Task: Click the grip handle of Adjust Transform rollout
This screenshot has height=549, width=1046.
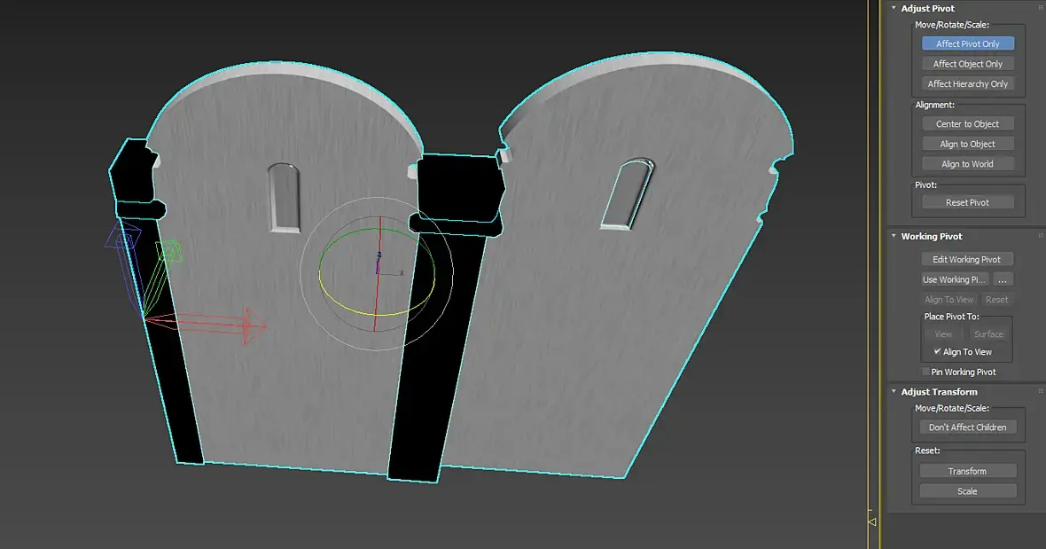Action: point(1041,391)
